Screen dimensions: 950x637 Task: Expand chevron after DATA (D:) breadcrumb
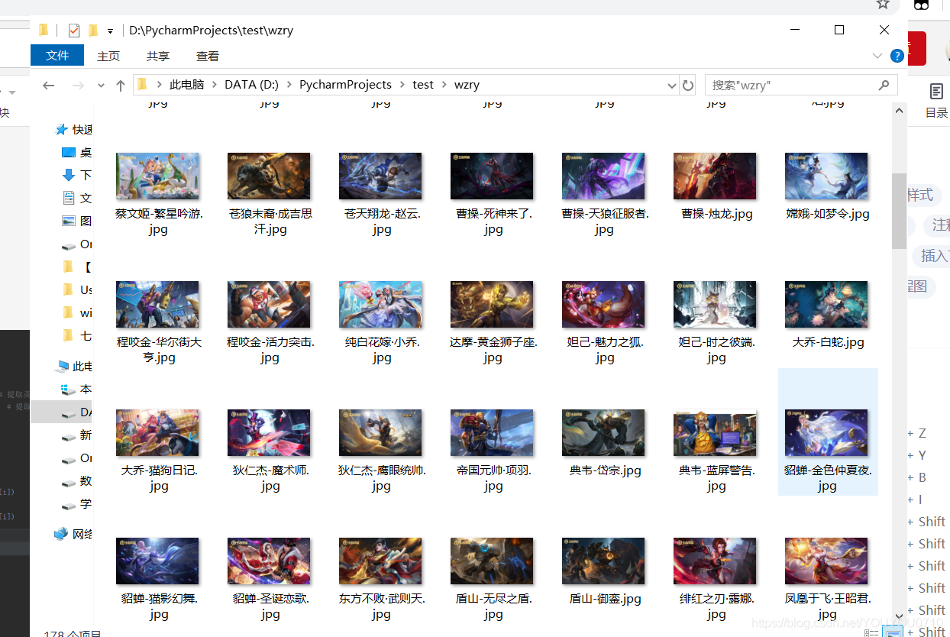(x=289, y=85)
